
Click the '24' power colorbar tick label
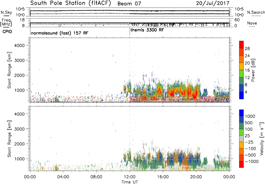pos(247,56)
